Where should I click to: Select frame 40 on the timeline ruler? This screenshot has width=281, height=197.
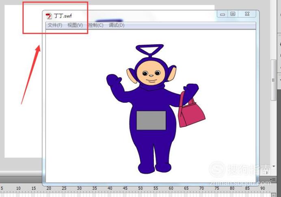(x=110, y=188)
